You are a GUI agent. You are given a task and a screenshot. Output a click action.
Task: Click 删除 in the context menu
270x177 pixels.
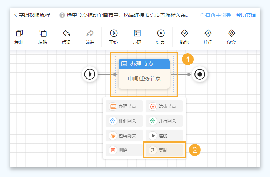(124, 150)
